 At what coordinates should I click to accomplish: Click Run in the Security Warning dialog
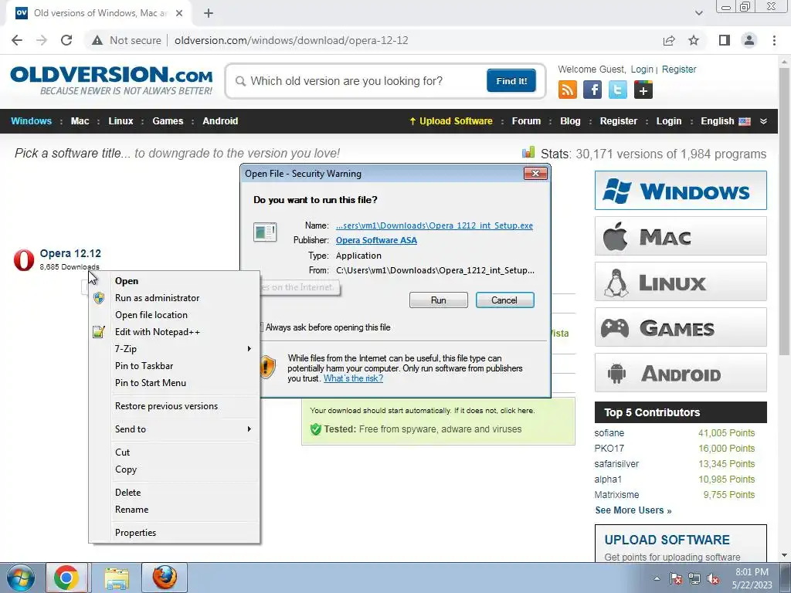tap(439, 300)
